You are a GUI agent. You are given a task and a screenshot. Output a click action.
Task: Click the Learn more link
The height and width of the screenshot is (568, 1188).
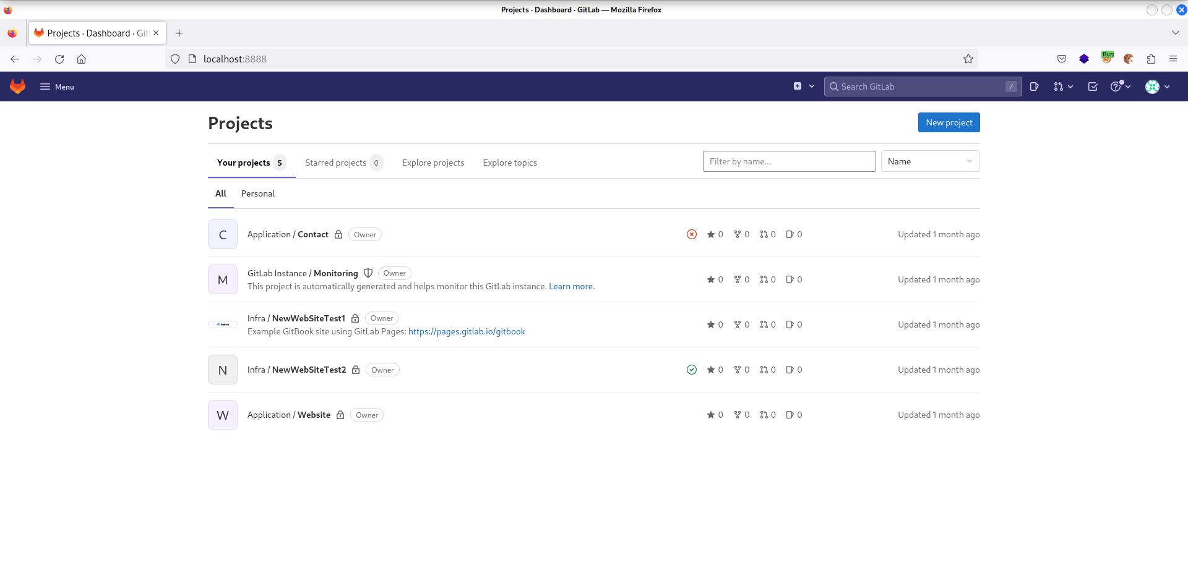coord(570,286)
